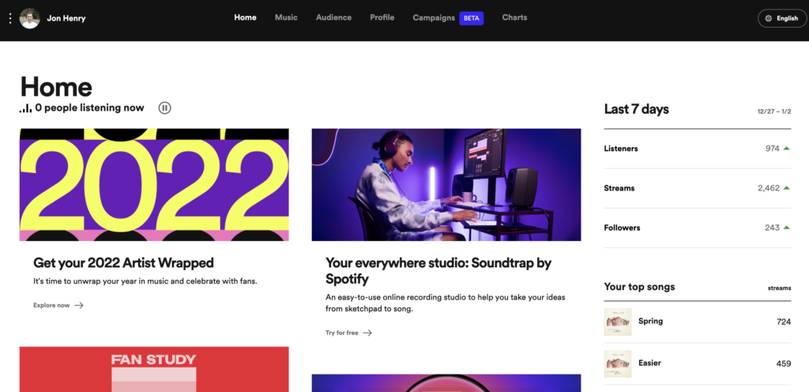The width and height of the screenshot is (809, 392).
Task: Open the Audience tab
Action: coord(334,17)
